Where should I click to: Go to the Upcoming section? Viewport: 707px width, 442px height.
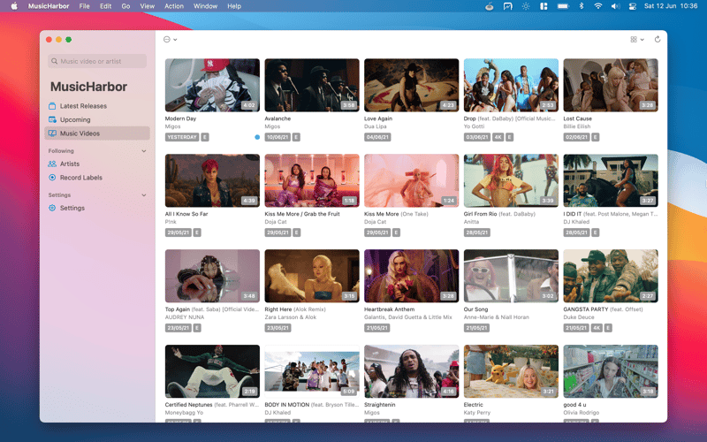(75, 119)
